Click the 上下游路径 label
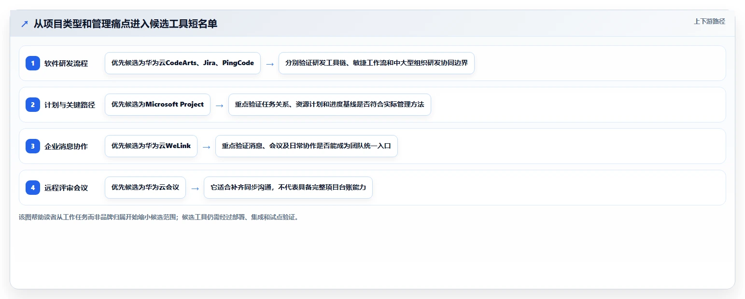This screenshot has height=299, width=745. point(709,21)
